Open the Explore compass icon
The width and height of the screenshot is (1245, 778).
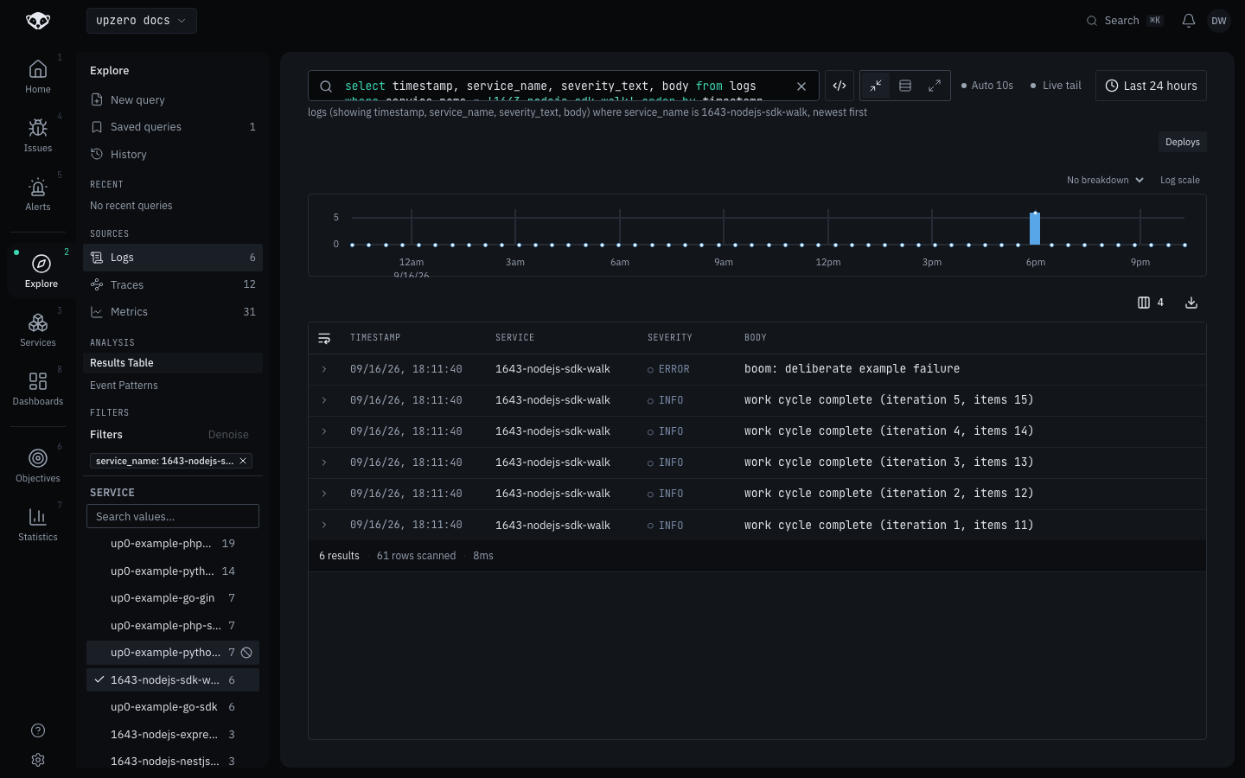(x=41, y=264)
